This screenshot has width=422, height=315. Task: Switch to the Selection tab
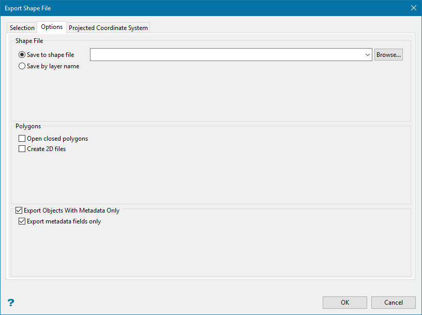[x=22, y=28]
